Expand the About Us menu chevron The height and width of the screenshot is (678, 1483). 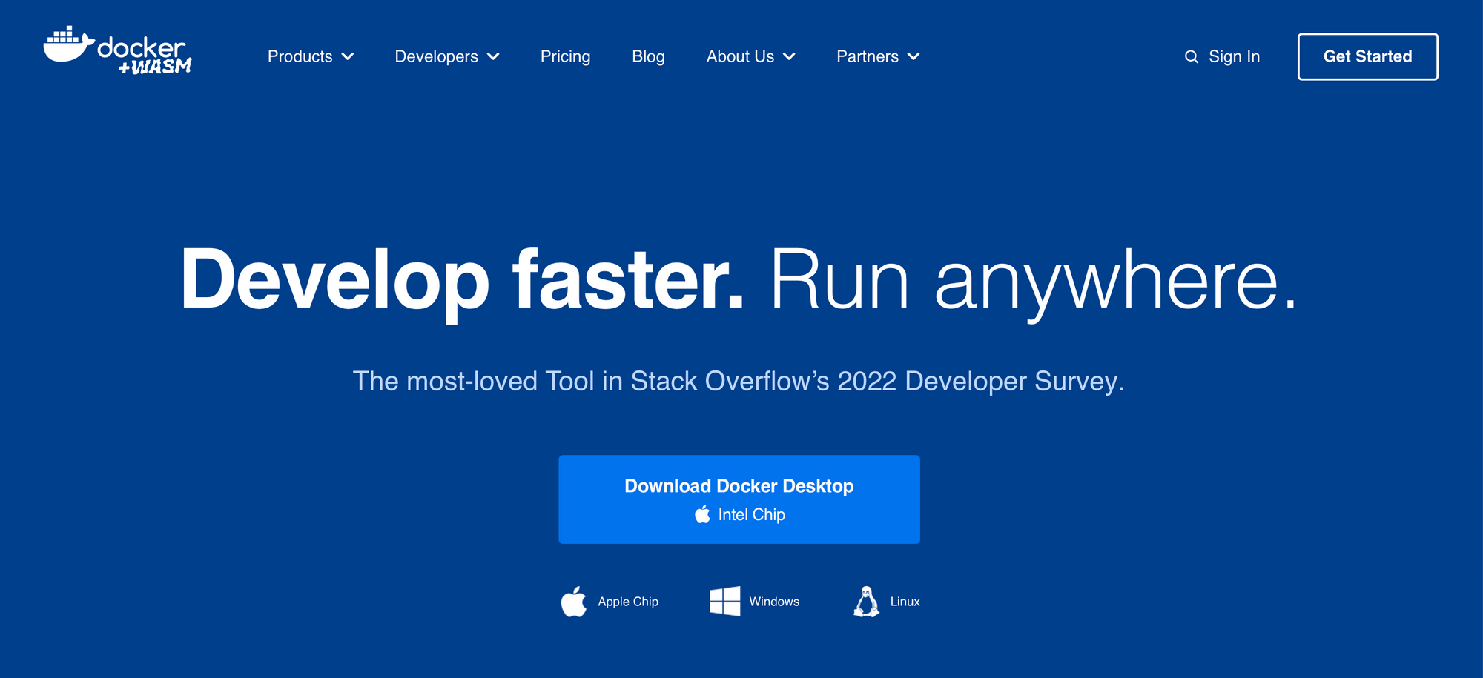point(789,56)
